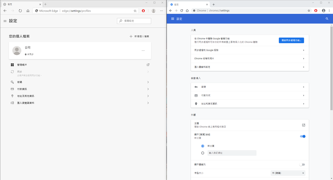The height and width of the screenshot is (180, 333).
Task: Click the key icon in Chrome autofill section
Action: pyautogui.click(x=196, y=87)
